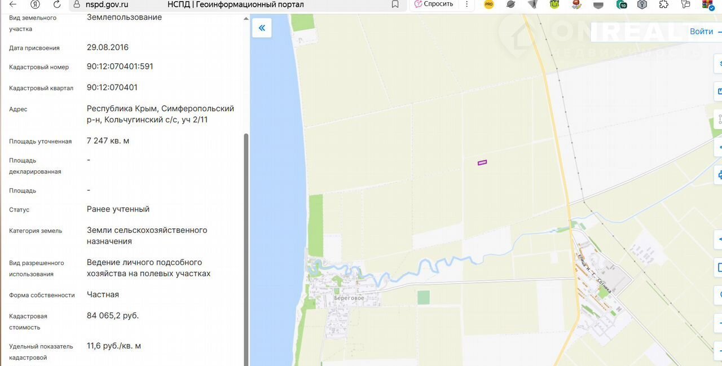This screenshot has height=366, width=722.
Task: Collapse the parcel info side panel
Action: click(x=262, y=28)
